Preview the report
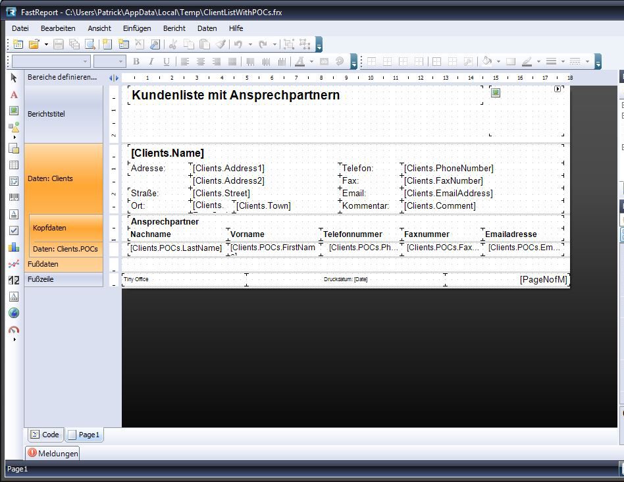This screenshot has width=624, height=482. (x=90, y=44)
